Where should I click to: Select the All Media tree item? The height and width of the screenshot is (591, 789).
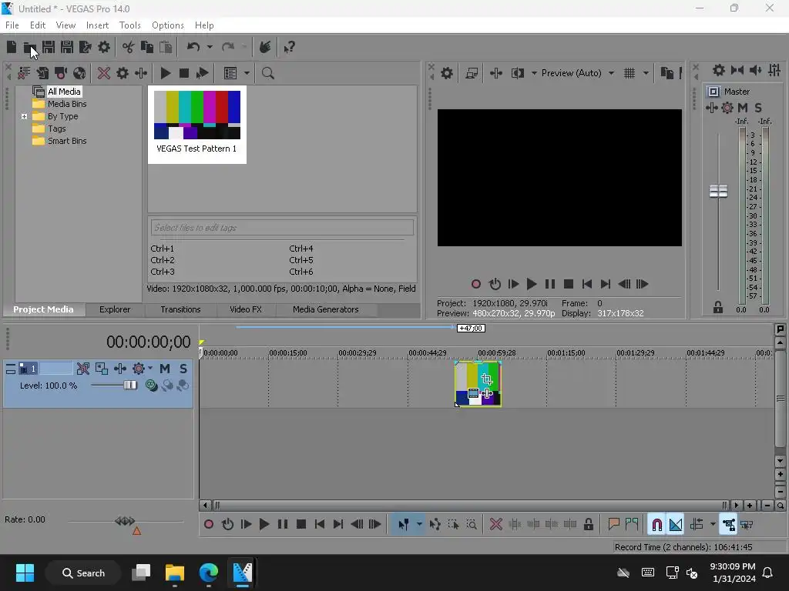(64, 92)
